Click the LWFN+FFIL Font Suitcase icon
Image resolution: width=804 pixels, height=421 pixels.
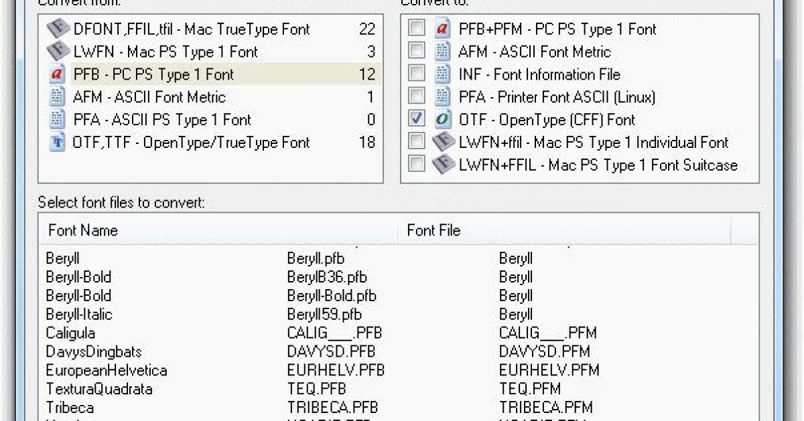pyautogui.click(x=443, y=164)
